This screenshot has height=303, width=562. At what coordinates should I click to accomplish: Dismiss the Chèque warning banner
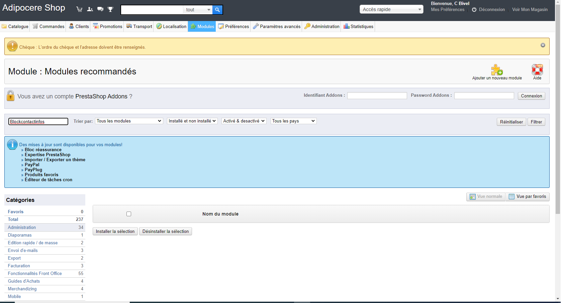(543, 45)
